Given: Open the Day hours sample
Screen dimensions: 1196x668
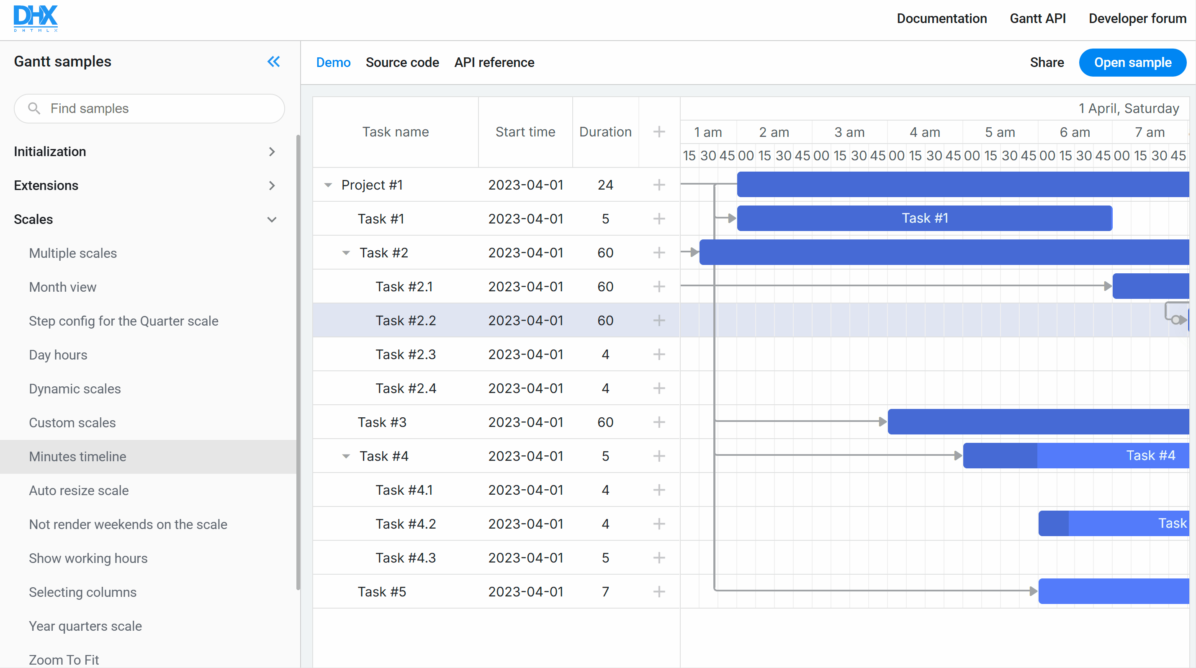Looking at the screenshot, I should (58, 355).
